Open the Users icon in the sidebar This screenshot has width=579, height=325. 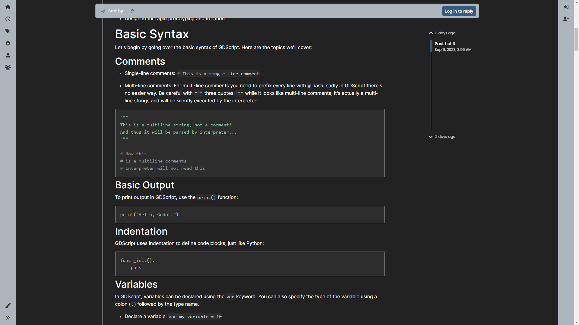(x=8, y=55)
